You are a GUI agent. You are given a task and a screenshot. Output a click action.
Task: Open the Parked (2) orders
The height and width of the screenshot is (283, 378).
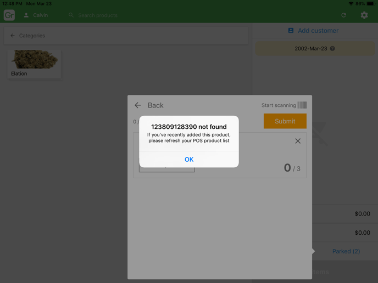(346, 251)
